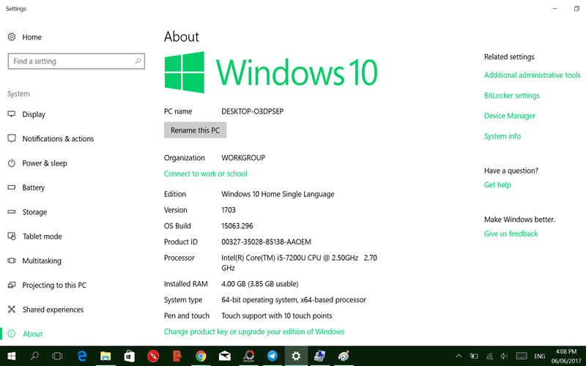
Task: Click the OS Build value 15063.296
Action: tap(237, 226)
